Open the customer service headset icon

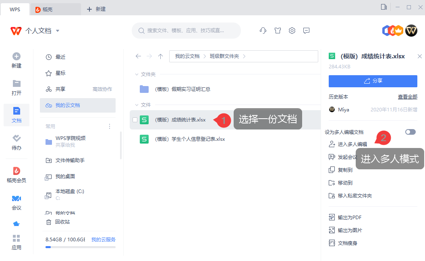[263, 31]
